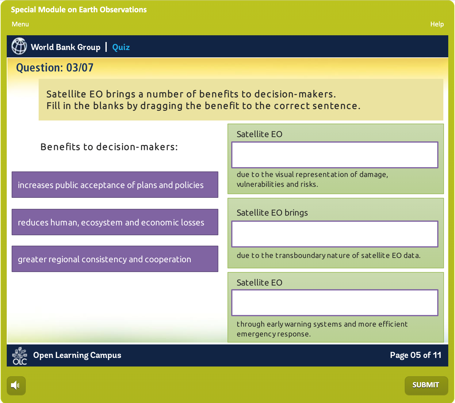
Task: Click the Page 05 of 11 indicator
Action: 415,355
